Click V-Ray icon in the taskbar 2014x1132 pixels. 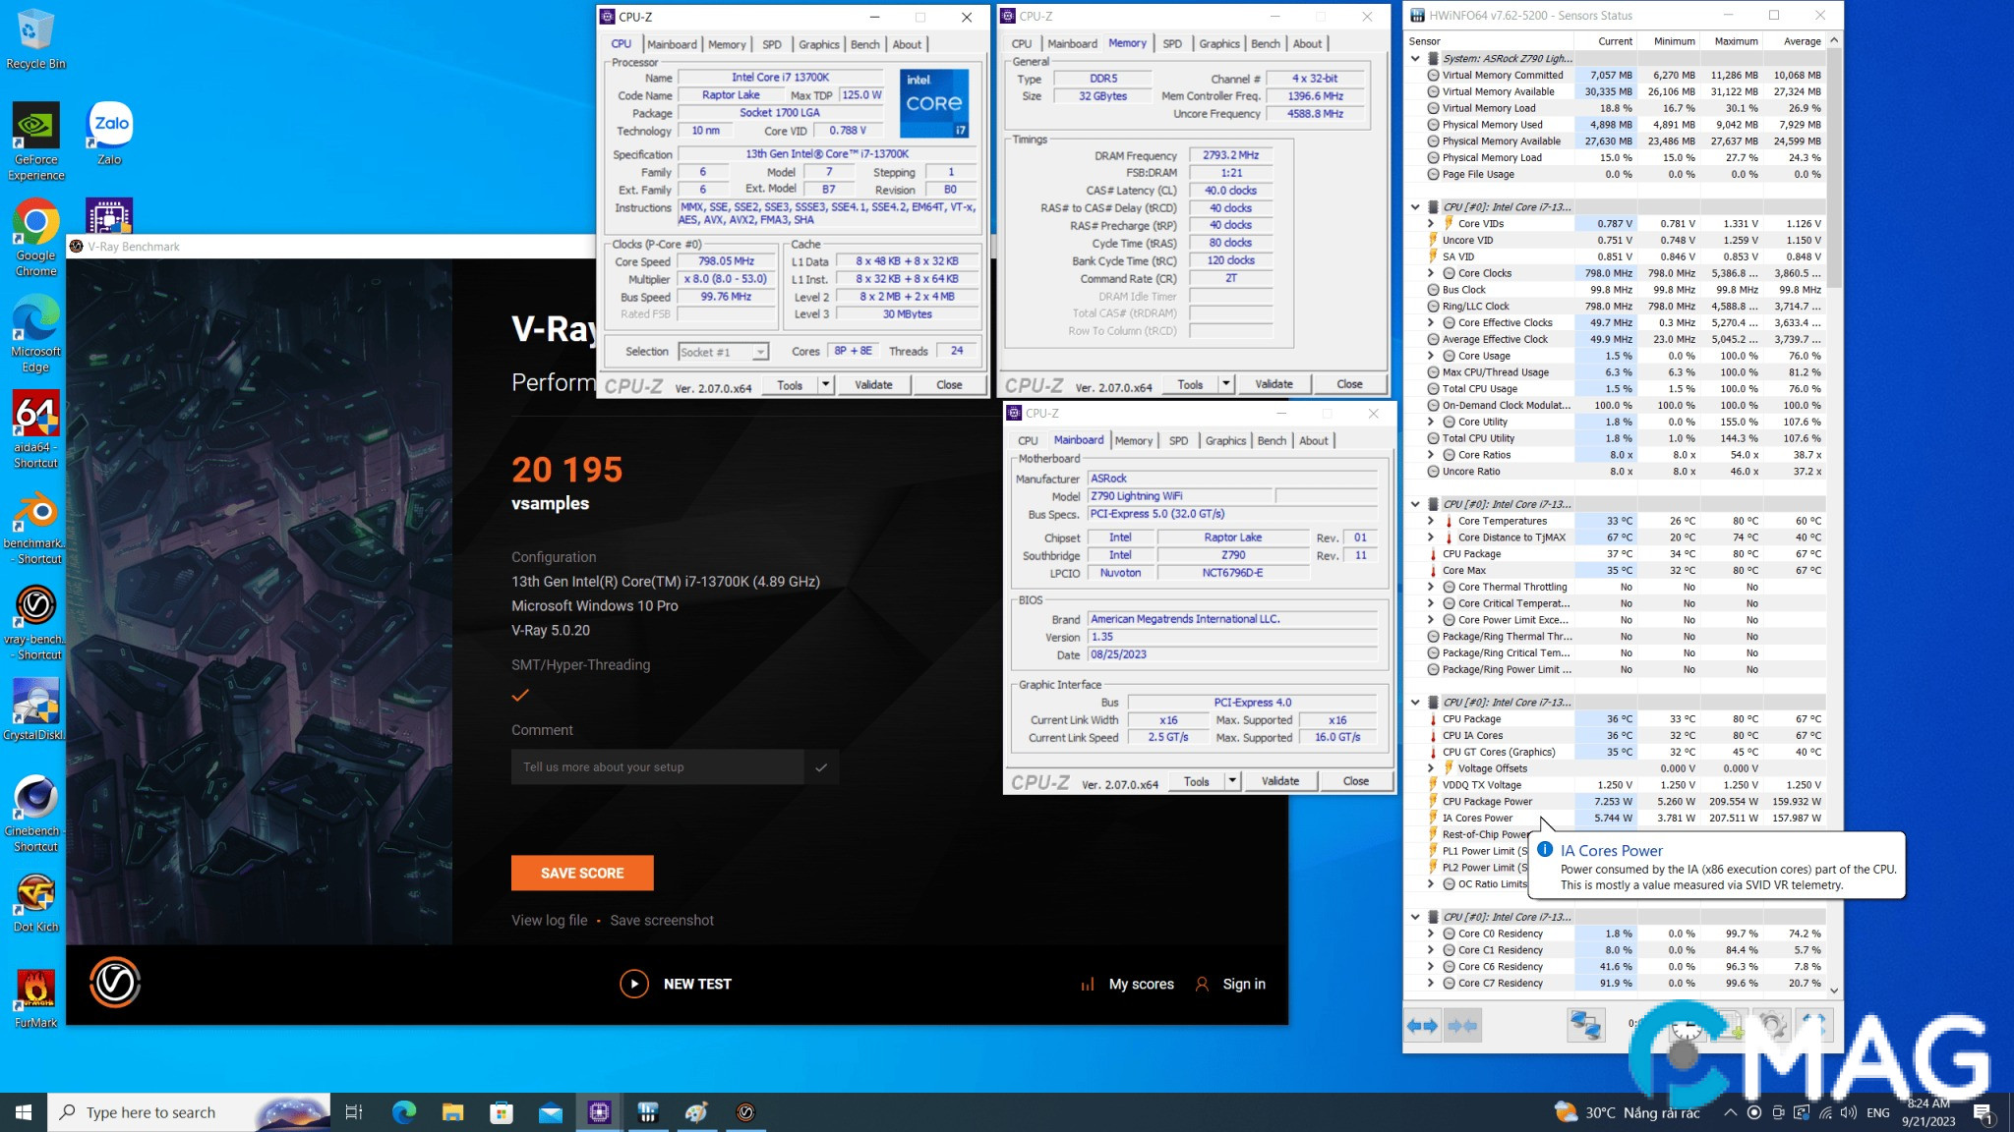[745, 1112]
